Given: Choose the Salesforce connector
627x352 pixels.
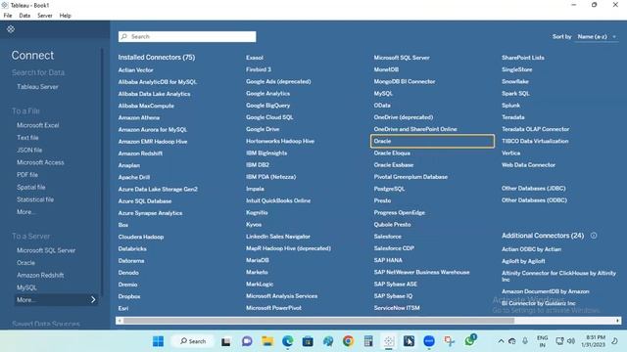Looking at the screenshot, I should (388, 237).
